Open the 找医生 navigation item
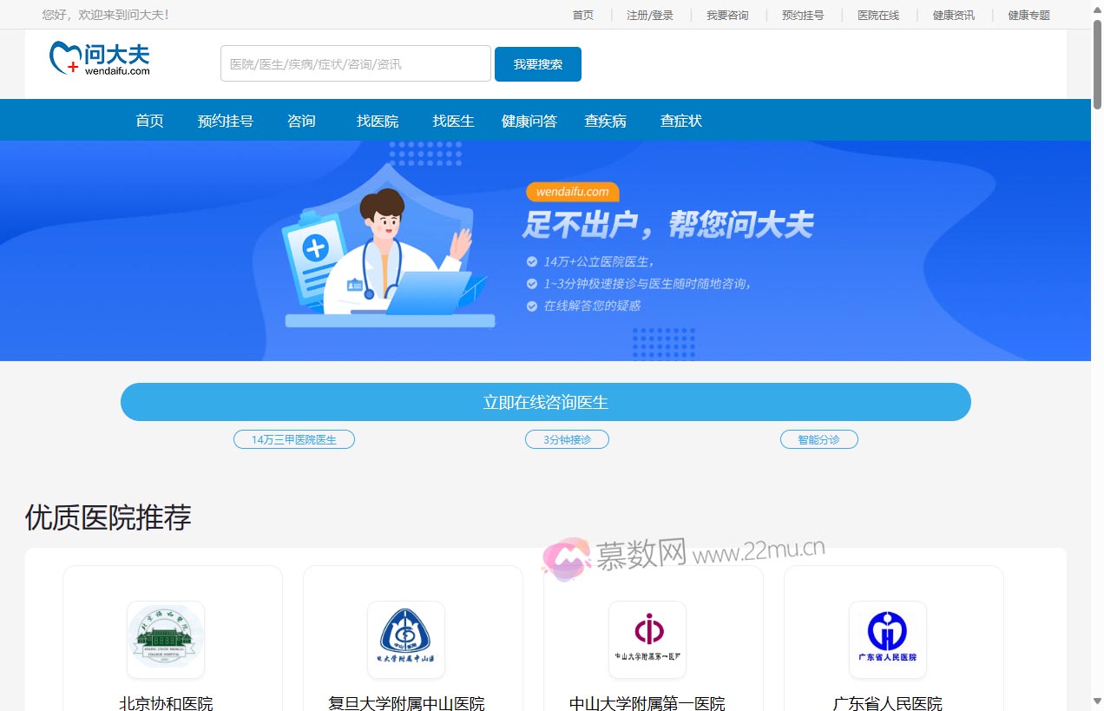 coord(453,121)
